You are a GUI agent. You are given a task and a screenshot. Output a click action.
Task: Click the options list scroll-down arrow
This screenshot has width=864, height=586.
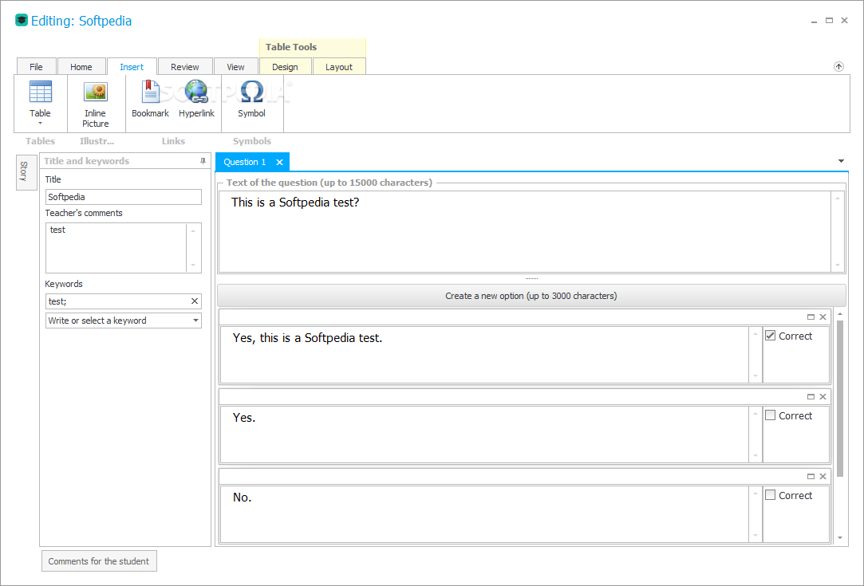pyautogui.click(x=840, y=537)
